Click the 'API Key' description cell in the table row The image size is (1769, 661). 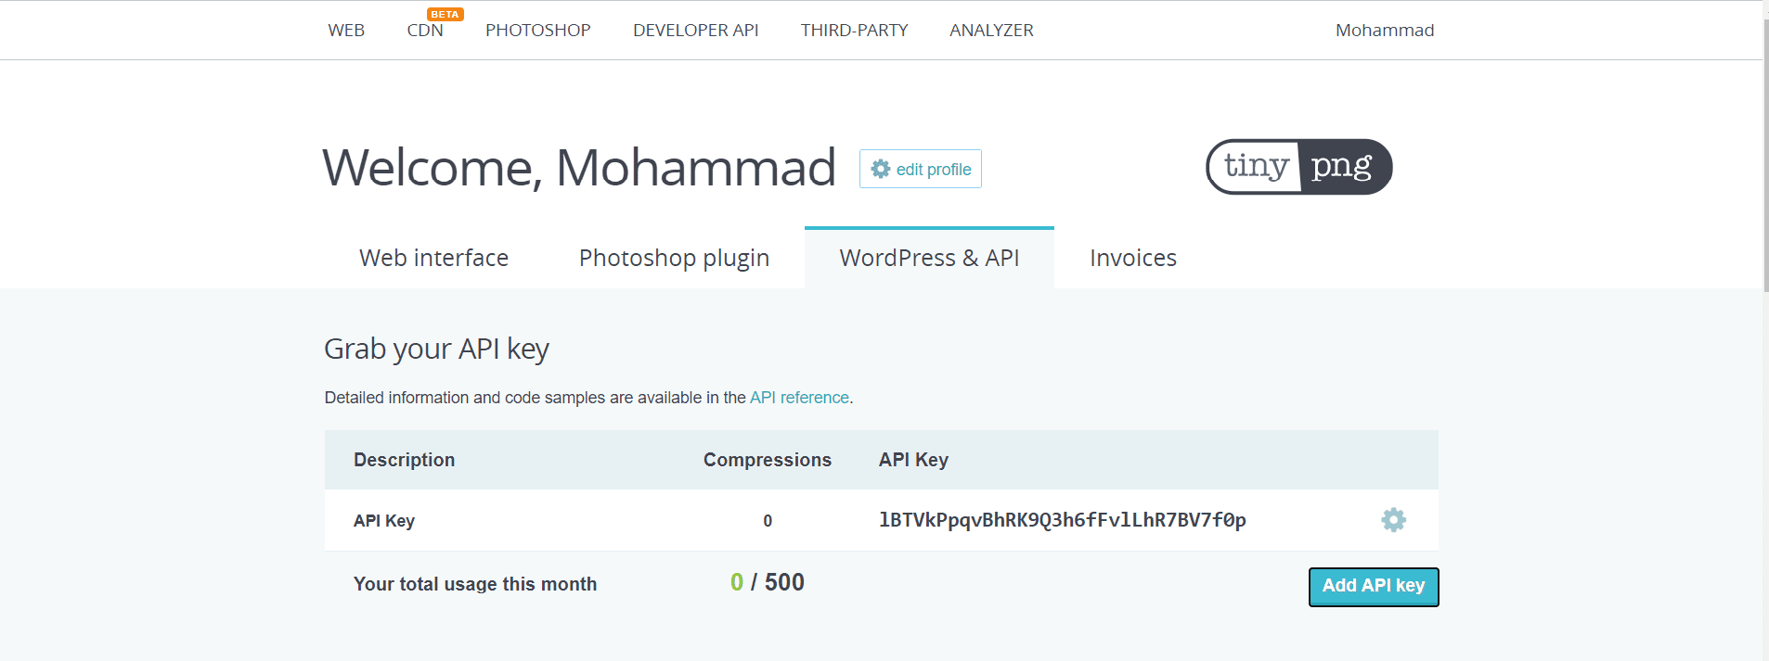tap(384, 521)
